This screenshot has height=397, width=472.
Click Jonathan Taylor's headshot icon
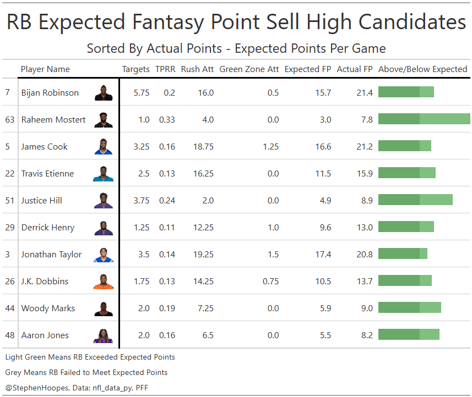pos(103,255)
